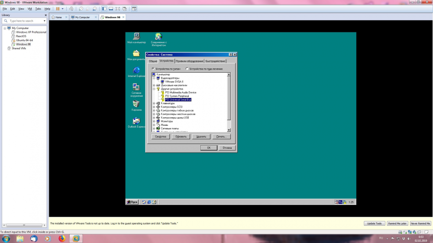Image resolution: width=433 pixels, height=243 pixels.
Task: Switch to the Быстродействие tab
Action: [x=215, y=61]
